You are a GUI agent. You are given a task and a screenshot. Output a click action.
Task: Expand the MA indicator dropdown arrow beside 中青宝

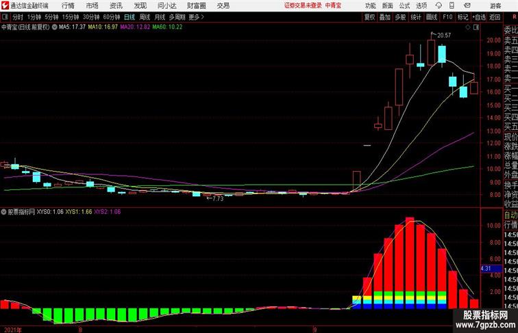coord(55,27)
